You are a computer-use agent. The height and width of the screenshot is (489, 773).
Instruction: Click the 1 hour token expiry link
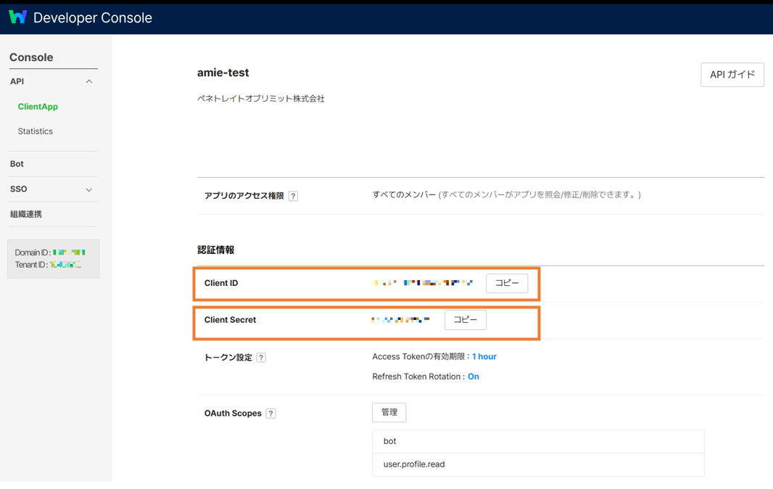pyautogui.click(x=484, y=357)
